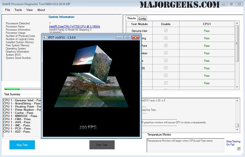Click the log output scrollbar thumb
245x157 pixels.
pos(237,125)
